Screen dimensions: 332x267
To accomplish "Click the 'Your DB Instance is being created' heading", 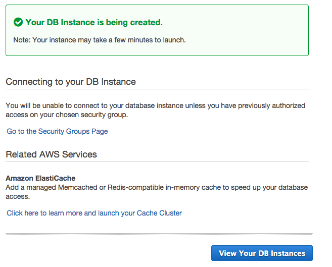I will 93,22.
